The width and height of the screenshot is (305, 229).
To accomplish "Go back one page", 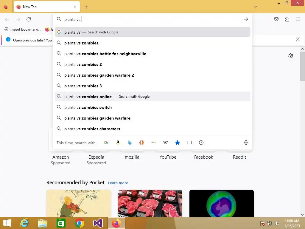I will (7, 19).
